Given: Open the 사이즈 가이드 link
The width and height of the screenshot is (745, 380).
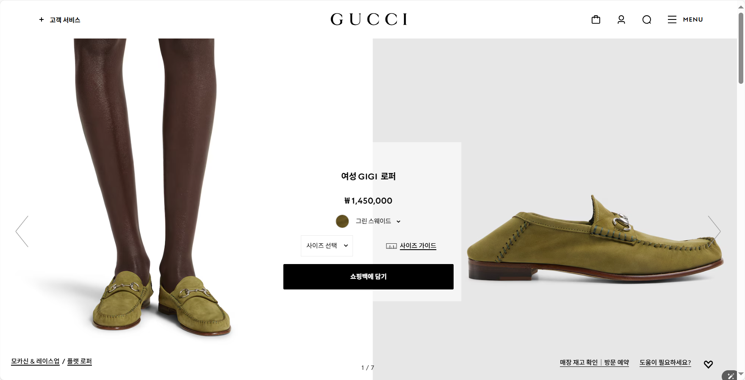Looking at the screenshot, I should coord(418,246).
